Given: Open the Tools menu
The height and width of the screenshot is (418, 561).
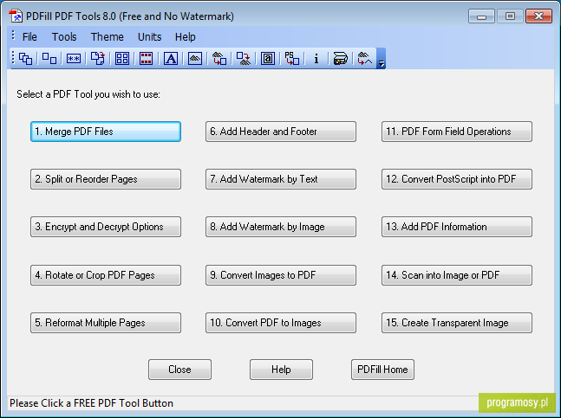Looking at the screenshot, I should (x=64, y=36).
